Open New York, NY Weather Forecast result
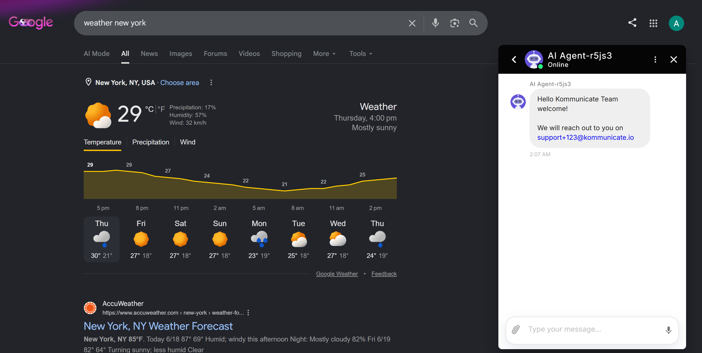The image size is (702, 353). (158, 326)
